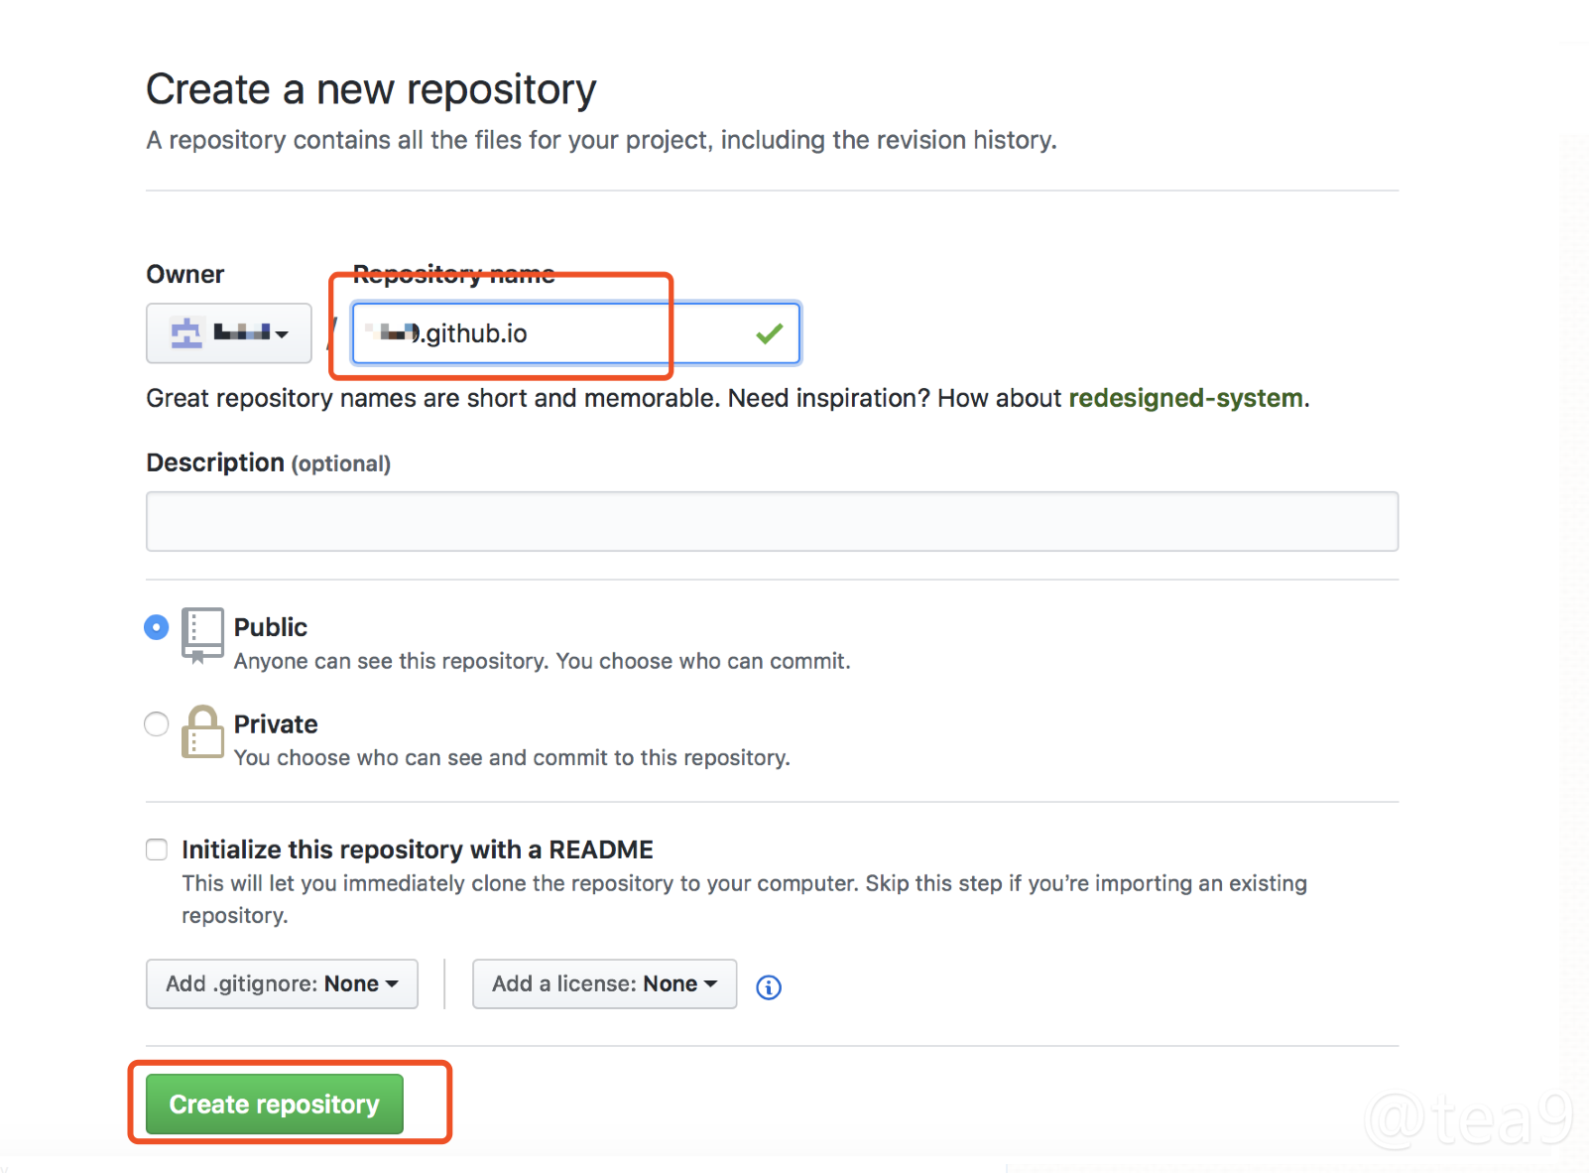
Task: Open the Owner account dropdown
Action: pos(229,333)
